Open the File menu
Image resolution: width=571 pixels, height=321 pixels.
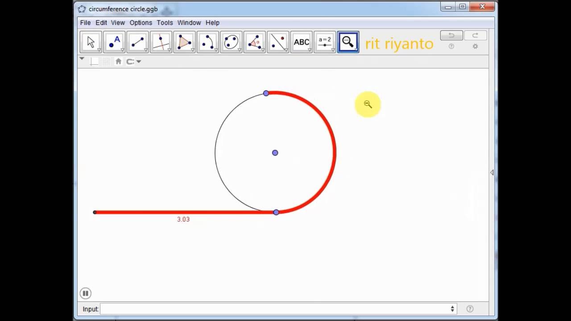click(x=85, y=23)
